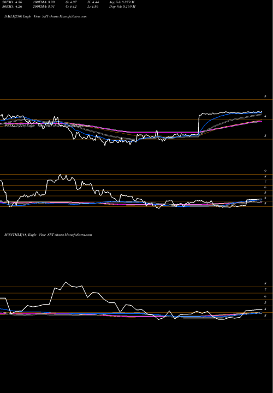Screen dimensions: 273x393
Task: Select the 50EMA value label
Action: click(x=11, y=7)
